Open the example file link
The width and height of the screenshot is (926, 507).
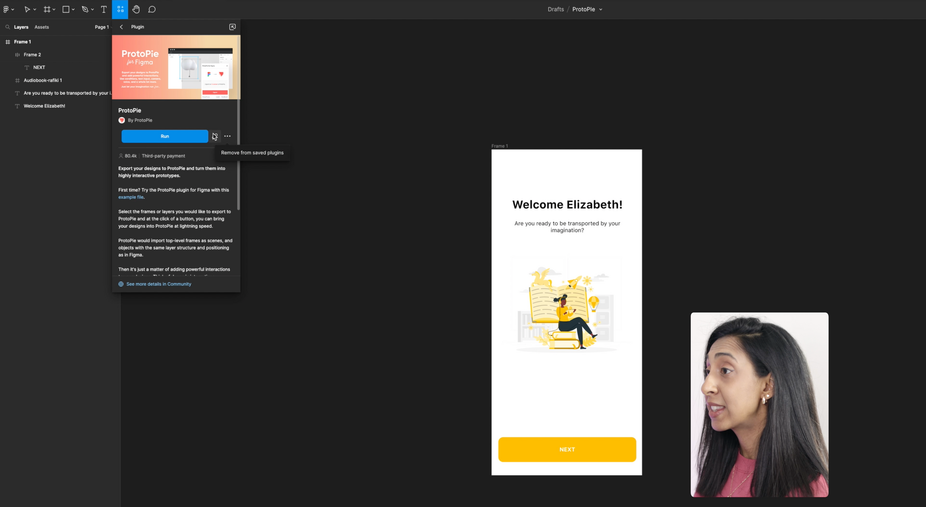131,197
